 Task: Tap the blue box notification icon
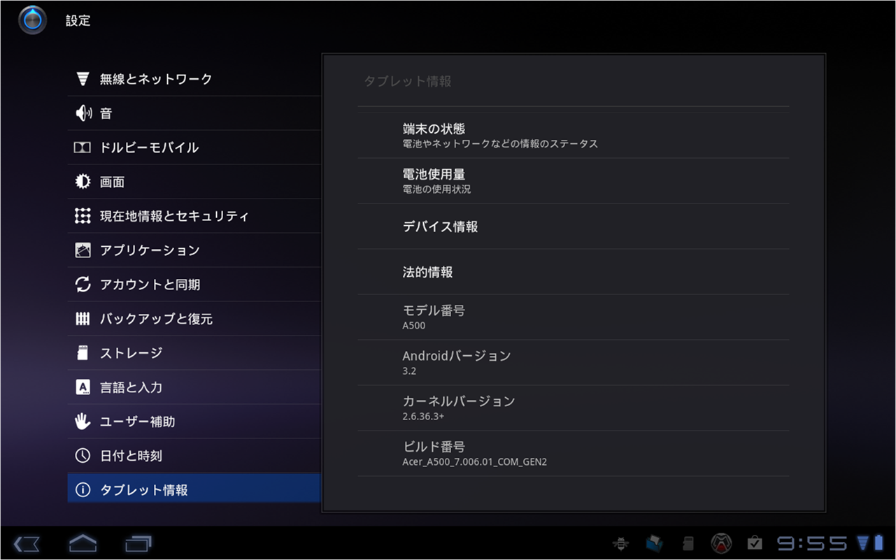coord(654,543)
